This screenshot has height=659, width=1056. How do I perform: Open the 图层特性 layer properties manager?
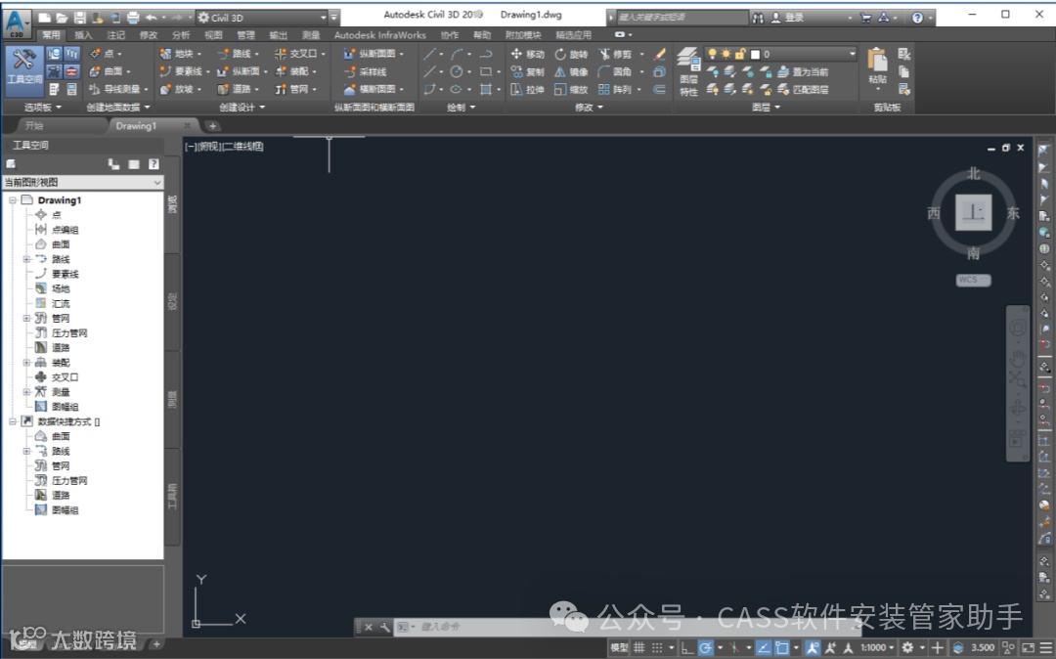688,72
